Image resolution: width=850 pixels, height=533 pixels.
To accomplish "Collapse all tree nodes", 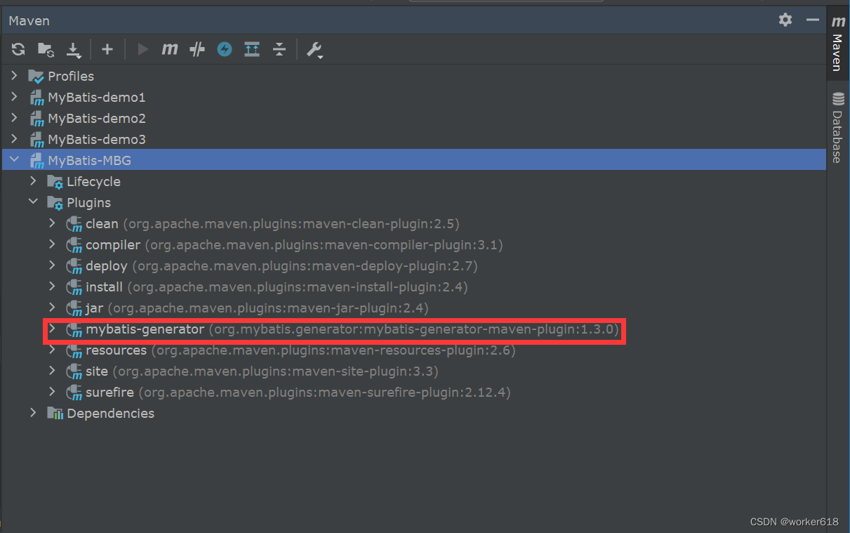I will coord(279,49).
